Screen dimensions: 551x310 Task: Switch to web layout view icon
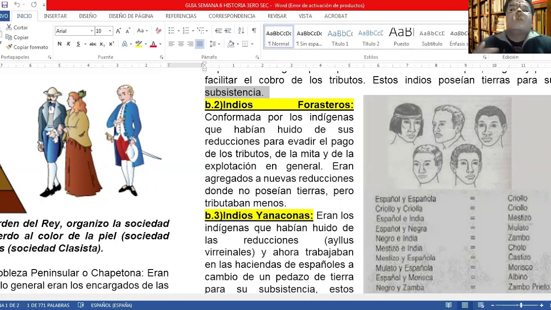coord(481,305)
